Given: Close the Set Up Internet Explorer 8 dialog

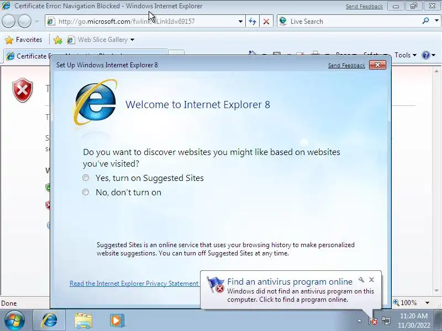Looking at the screenshot, I should [377, 65].
